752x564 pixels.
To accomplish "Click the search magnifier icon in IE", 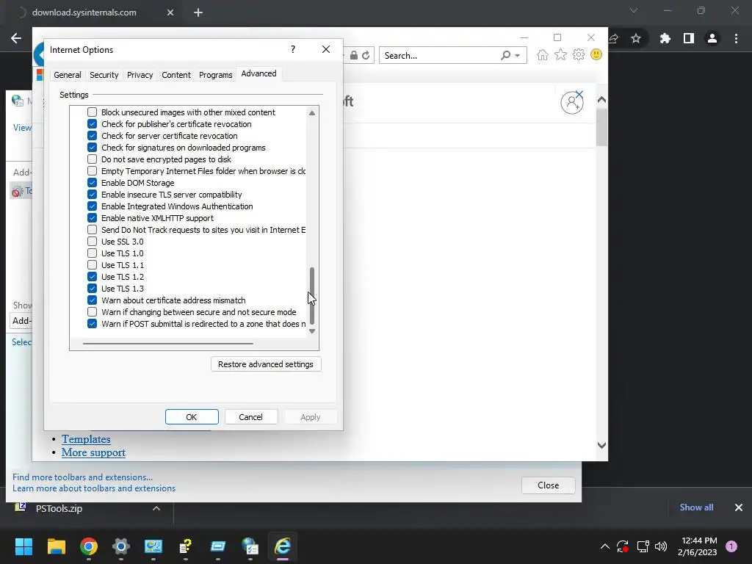I will [505, 56].
